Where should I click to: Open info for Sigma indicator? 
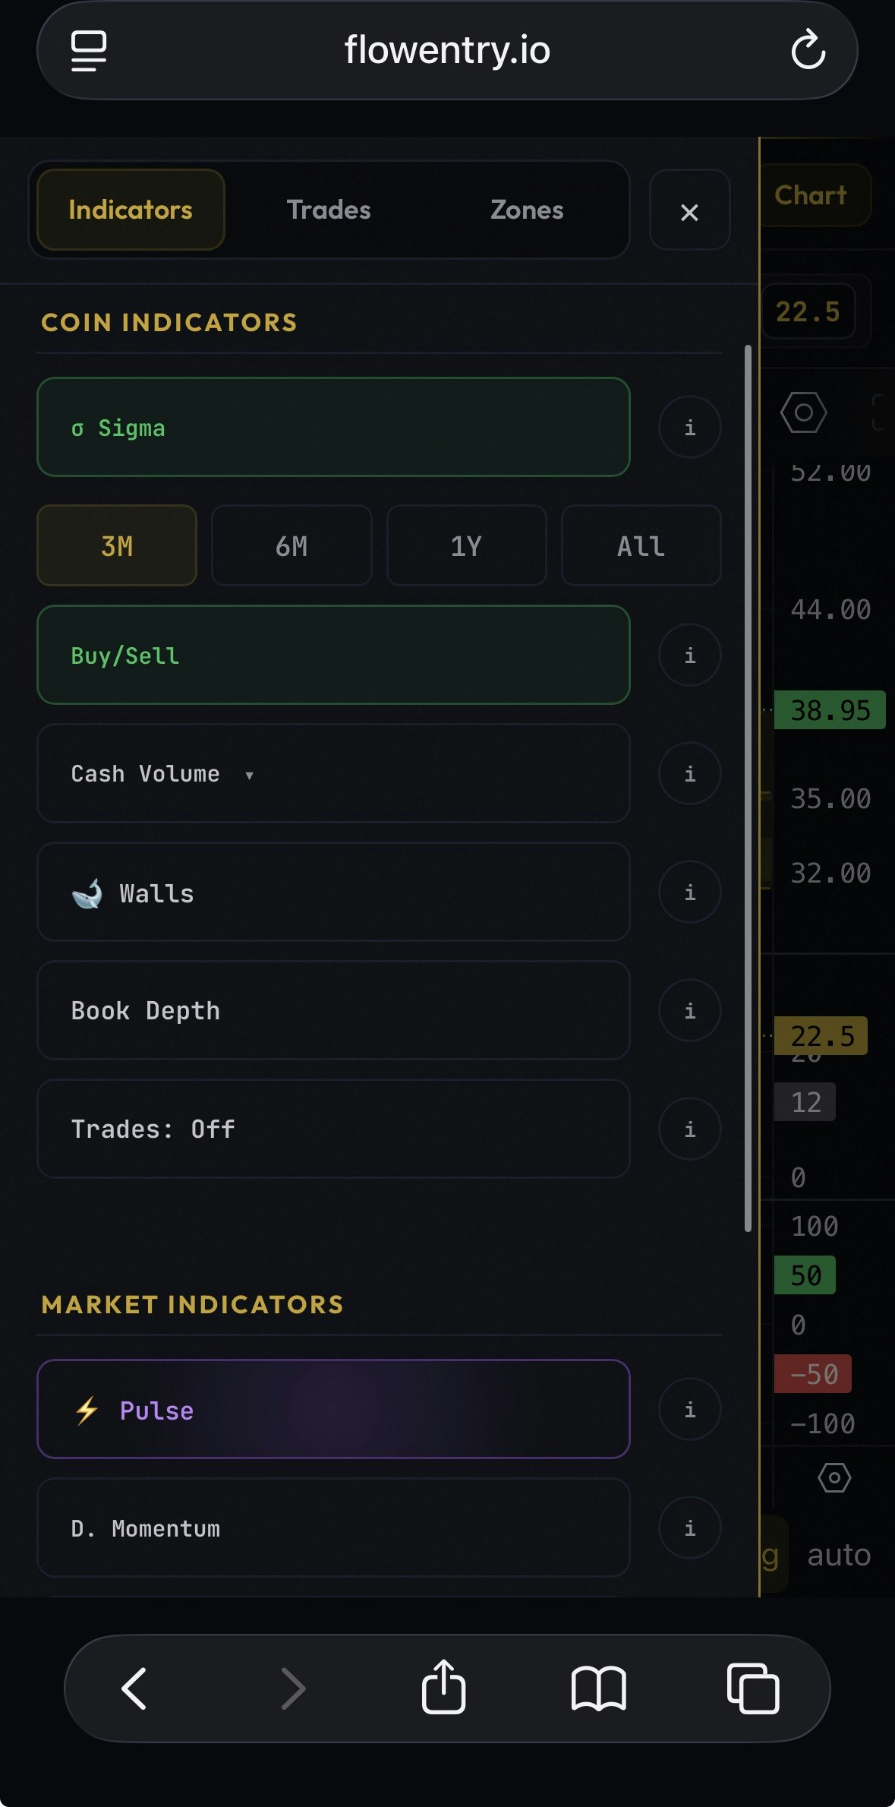coord(689,428)
